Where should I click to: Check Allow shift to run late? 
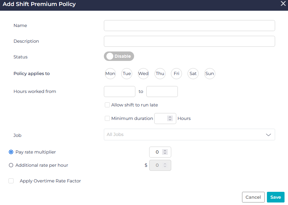[x=107, y=105]
